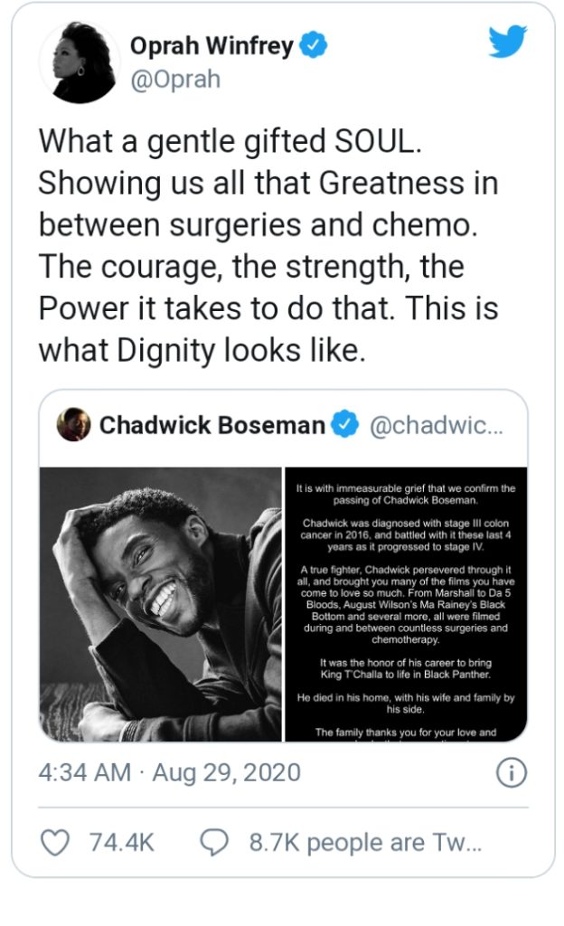Click '8.7K people are Tw...' link
This screenshot has height=926, width=564.
click(365, 843)
